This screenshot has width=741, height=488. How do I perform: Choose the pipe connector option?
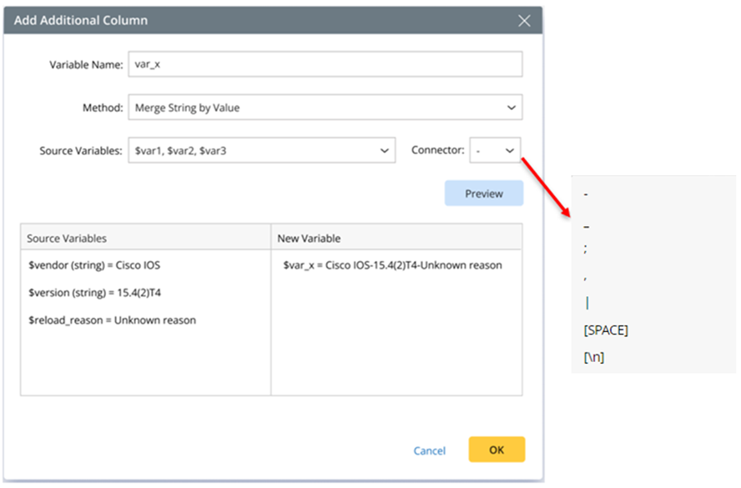tap(587, 302)
